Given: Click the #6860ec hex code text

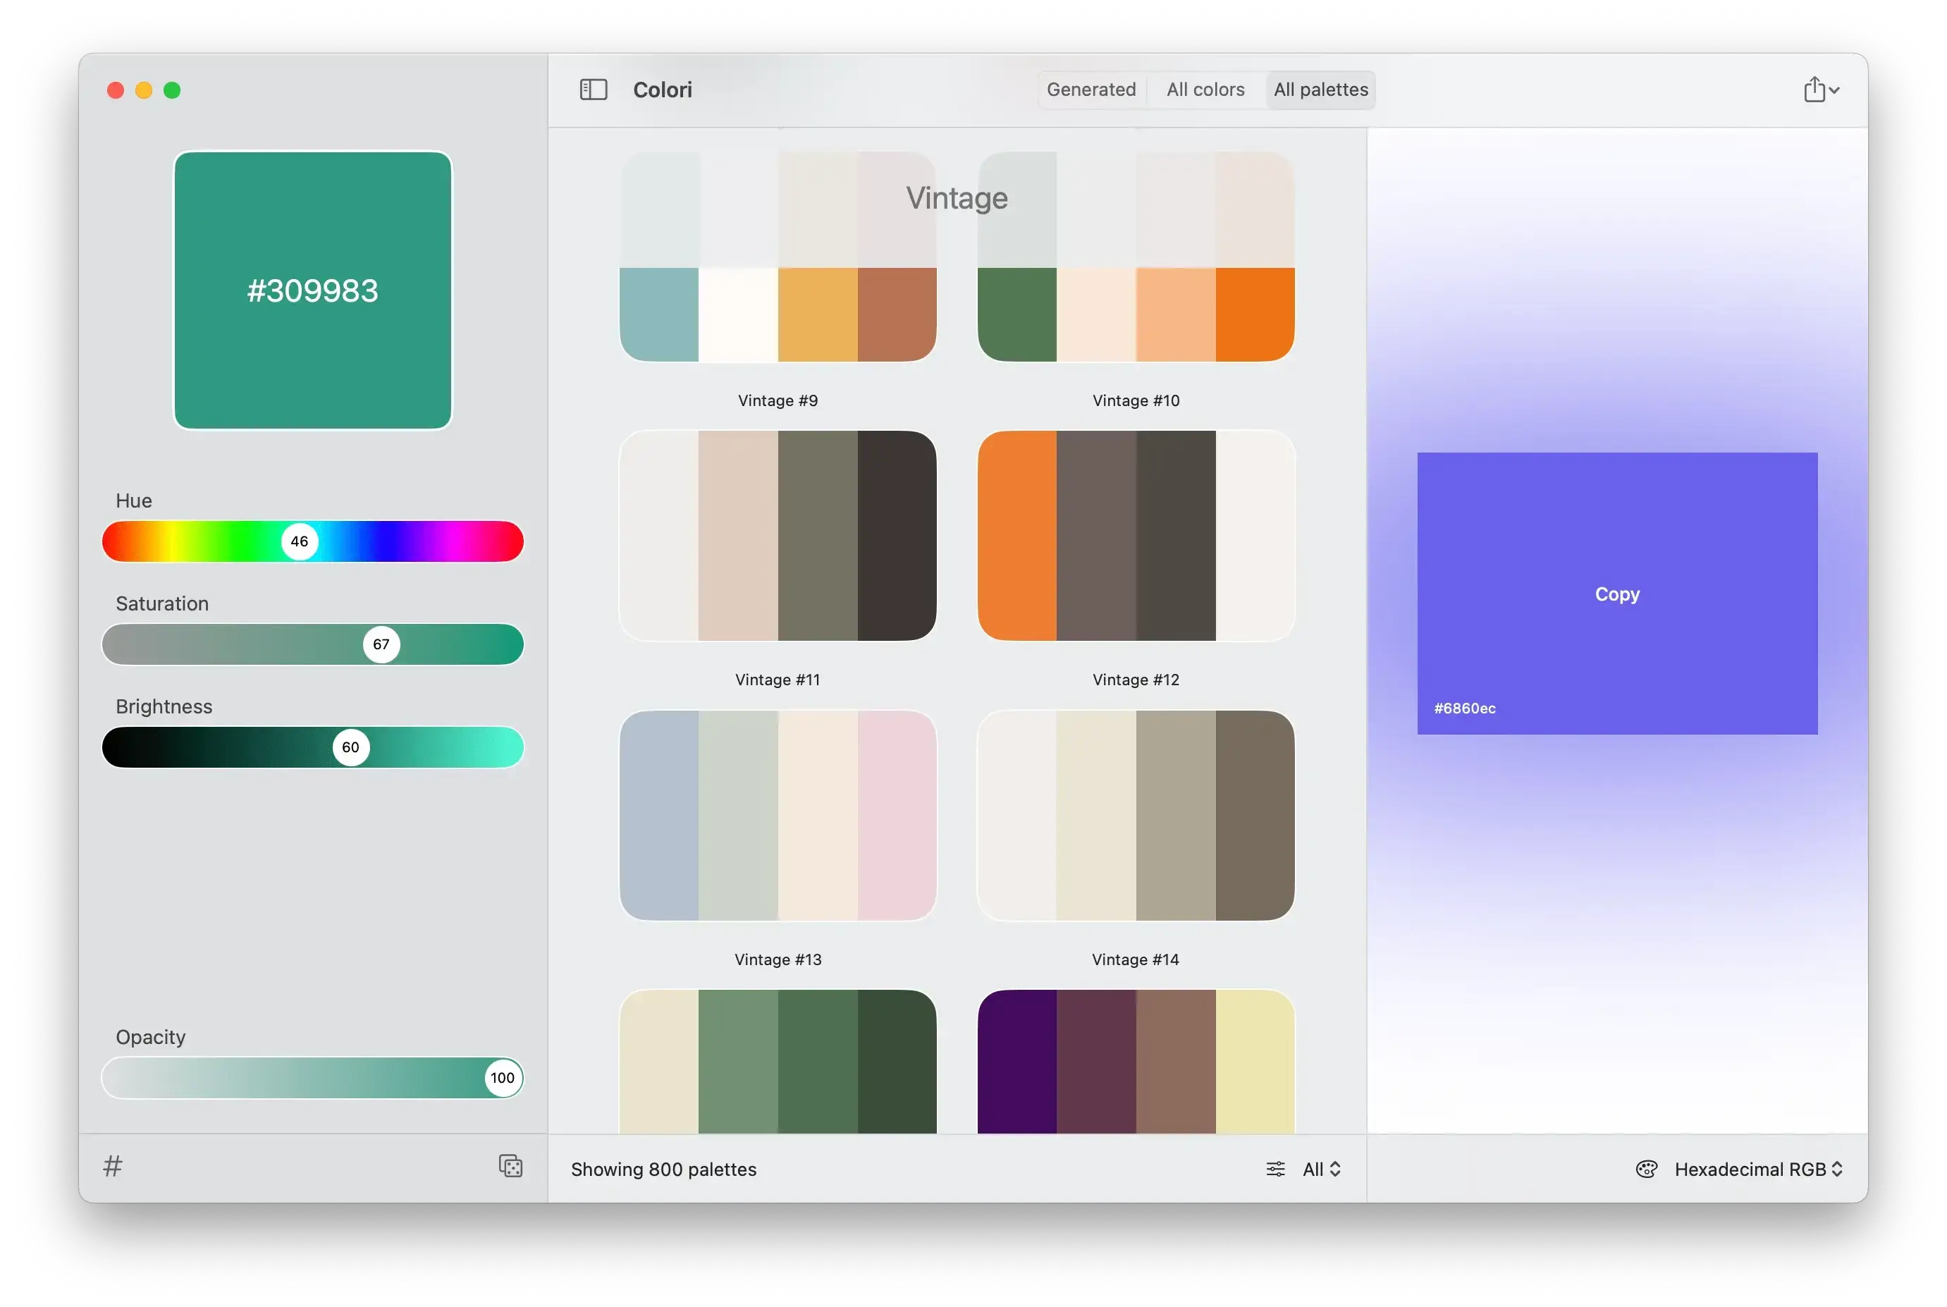Looking at the screenshot, I should (x=1464, y=708).
